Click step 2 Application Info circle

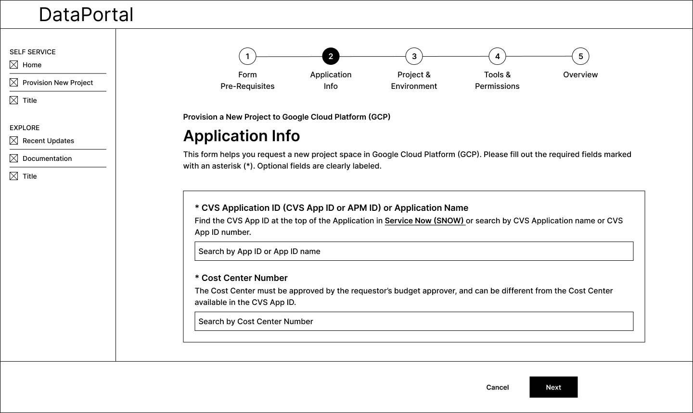(331, 56)
